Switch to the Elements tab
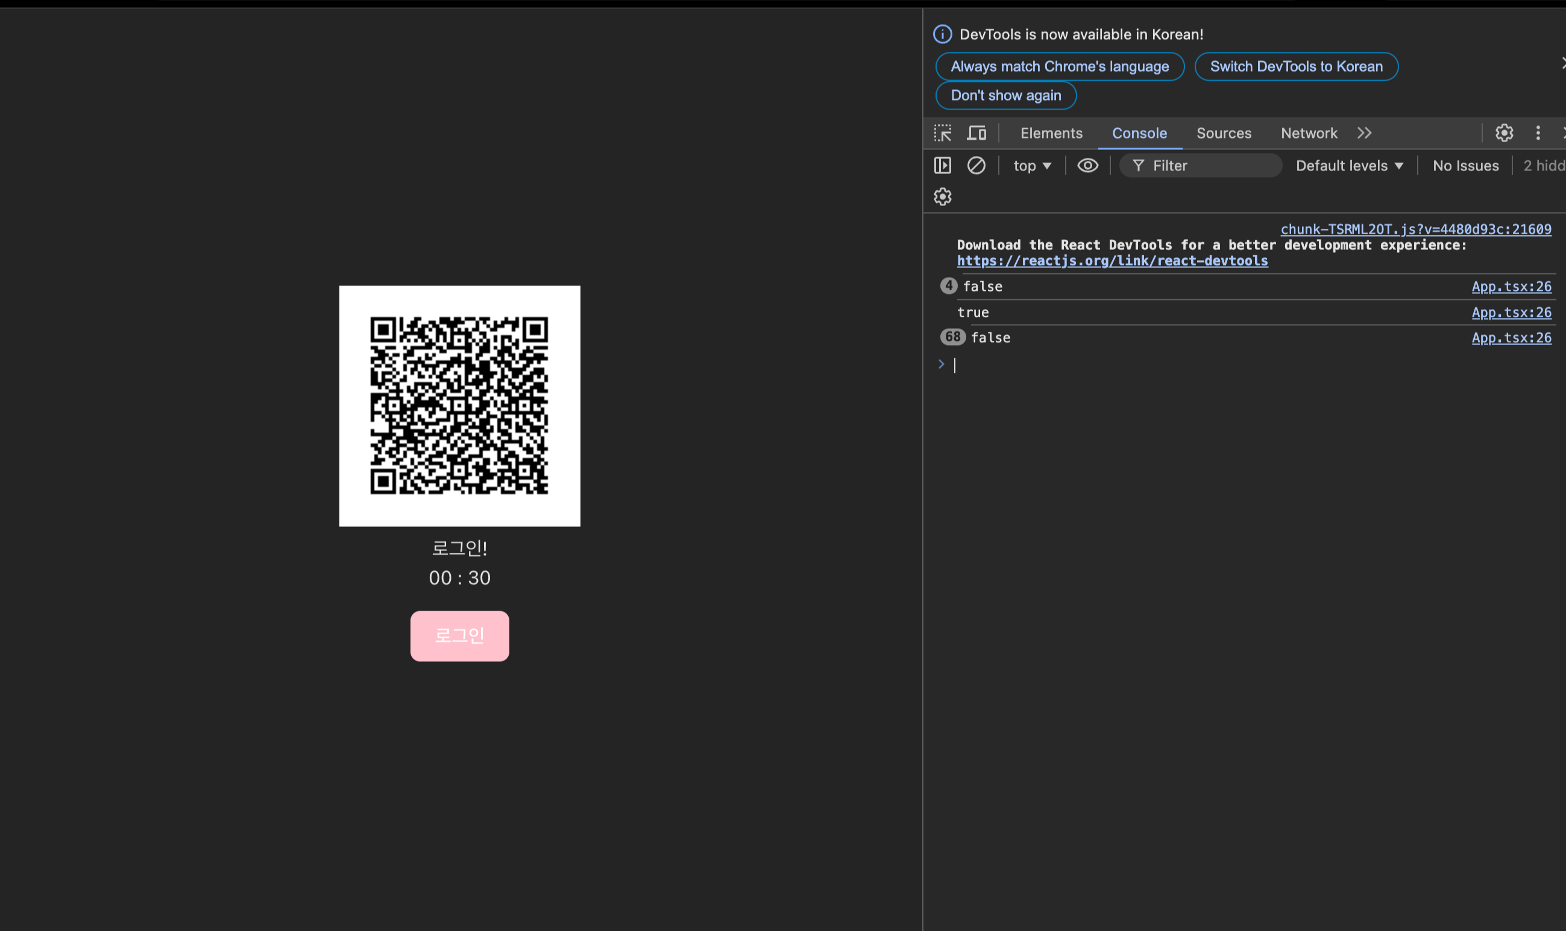 tap(1051, 133)
